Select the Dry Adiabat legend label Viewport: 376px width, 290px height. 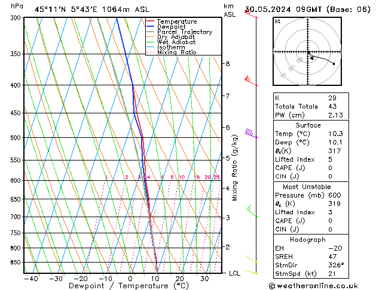click(176, 37)
